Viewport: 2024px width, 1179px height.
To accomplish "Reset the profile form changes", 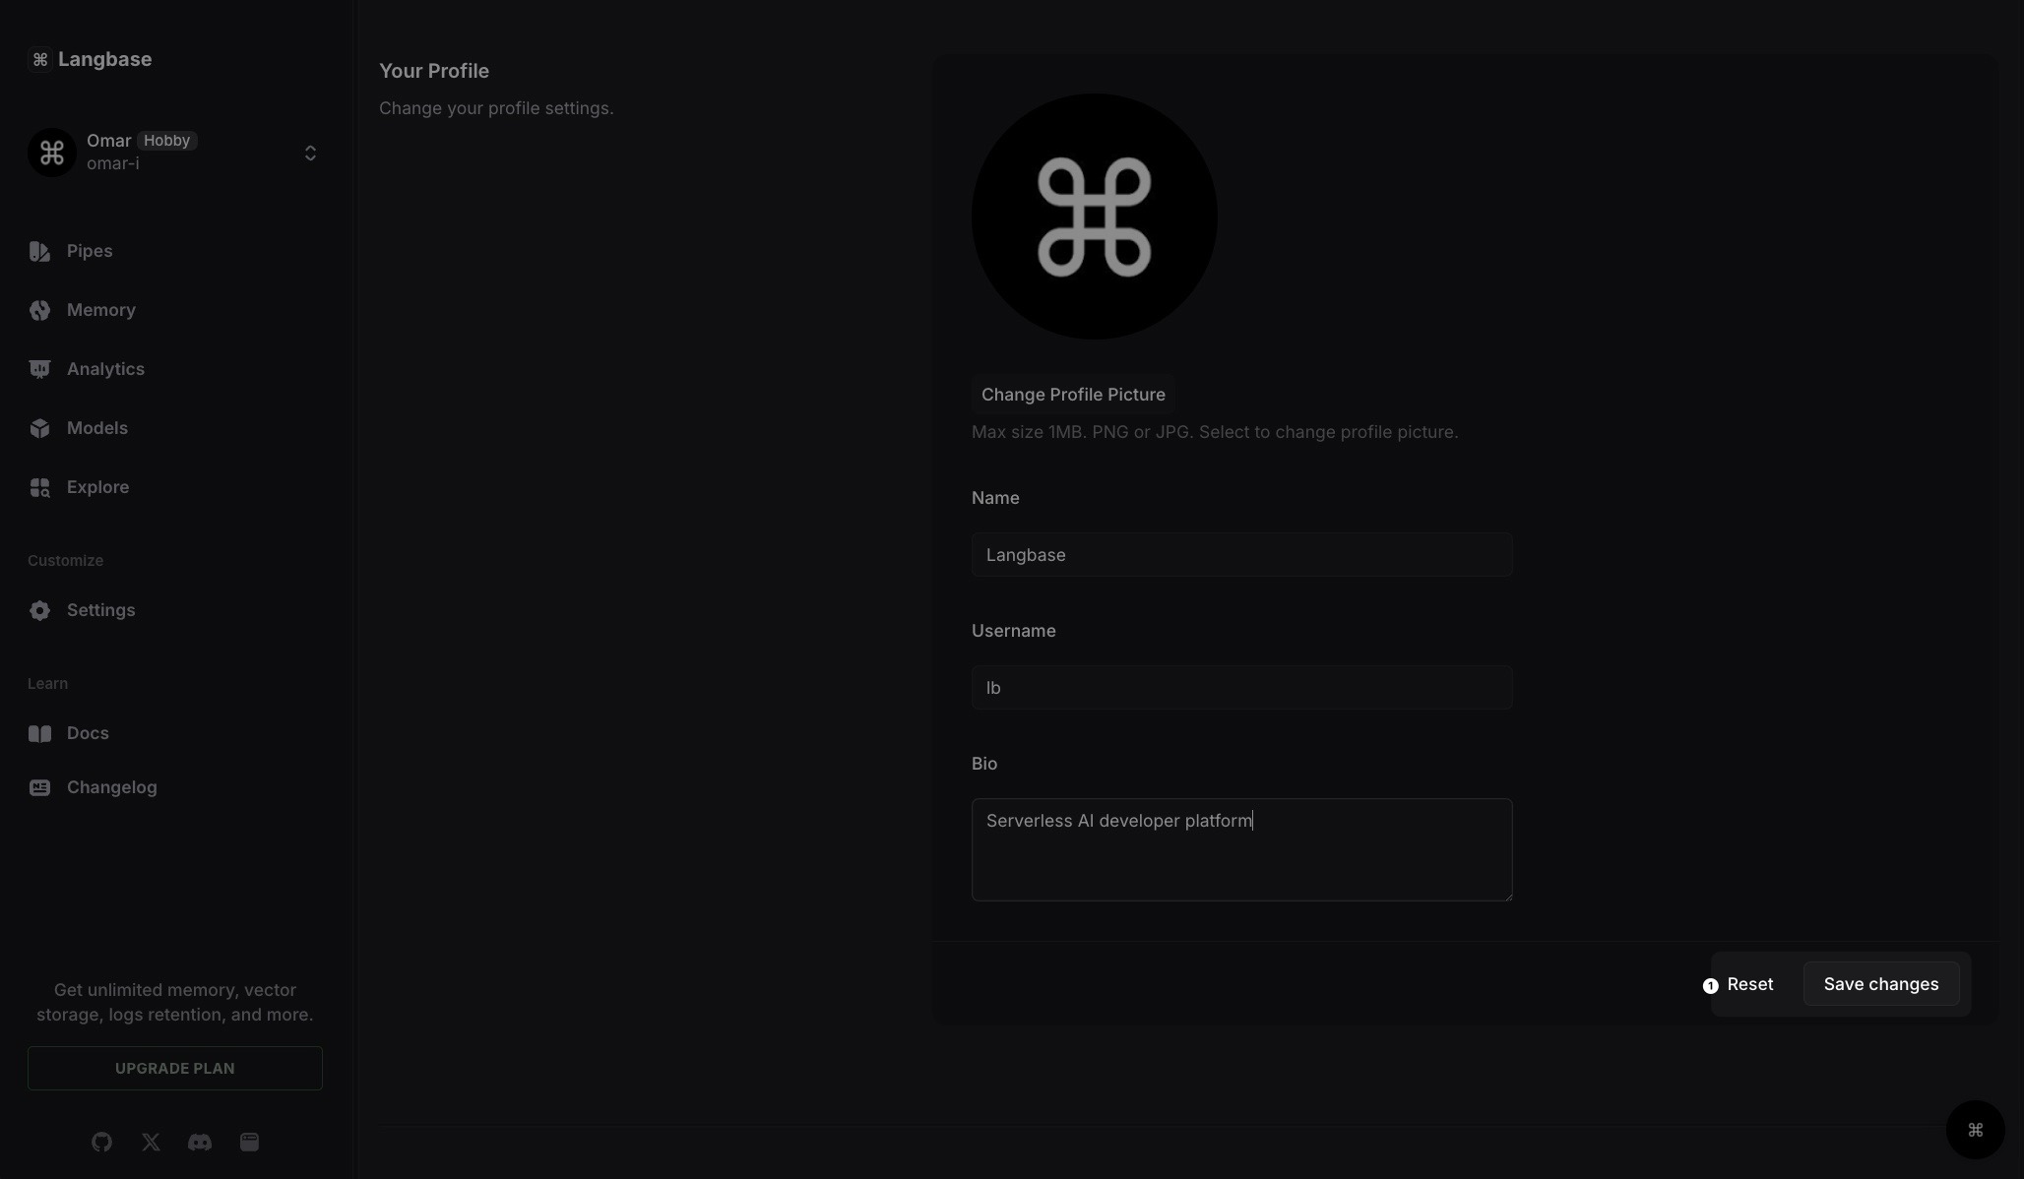I will 1749,984.
